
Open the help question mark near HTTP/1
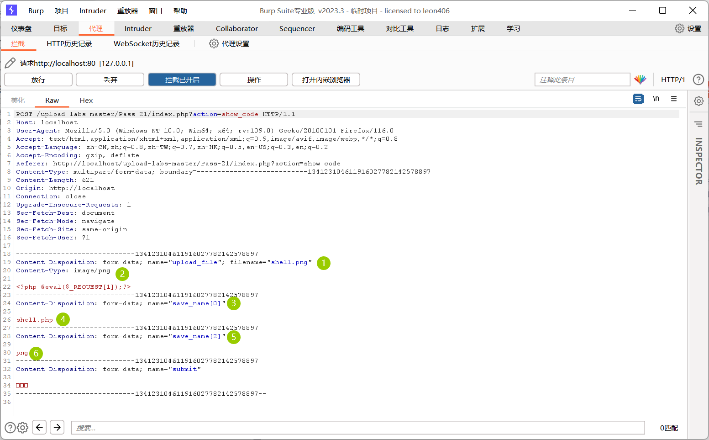click(x=698, y=80)
